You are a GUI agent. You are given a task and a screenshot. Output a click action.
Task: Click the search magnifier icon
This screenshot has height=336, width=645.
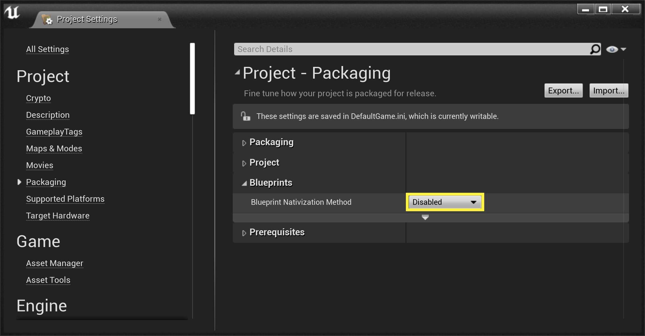(595, 49)
